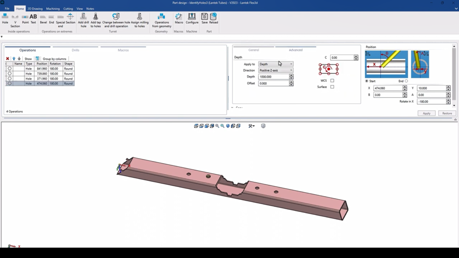The image size is (459, 258).
Task: Change between hole and drill operation
Action: pyautogui.click(x=116, y=21)
